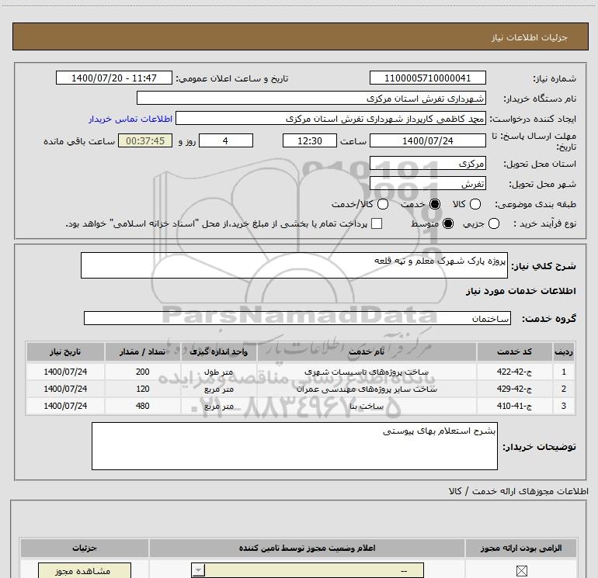Open the license status dropdown
The width and height of the screenshot is (598, 578).
[x=308, y=570]
